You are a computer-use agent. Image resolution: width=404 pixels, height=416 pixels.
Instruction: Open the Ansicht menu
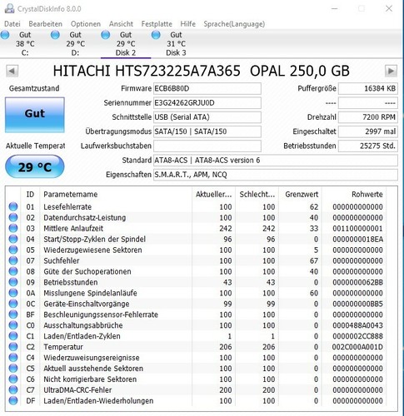click(x=121, y=24)
